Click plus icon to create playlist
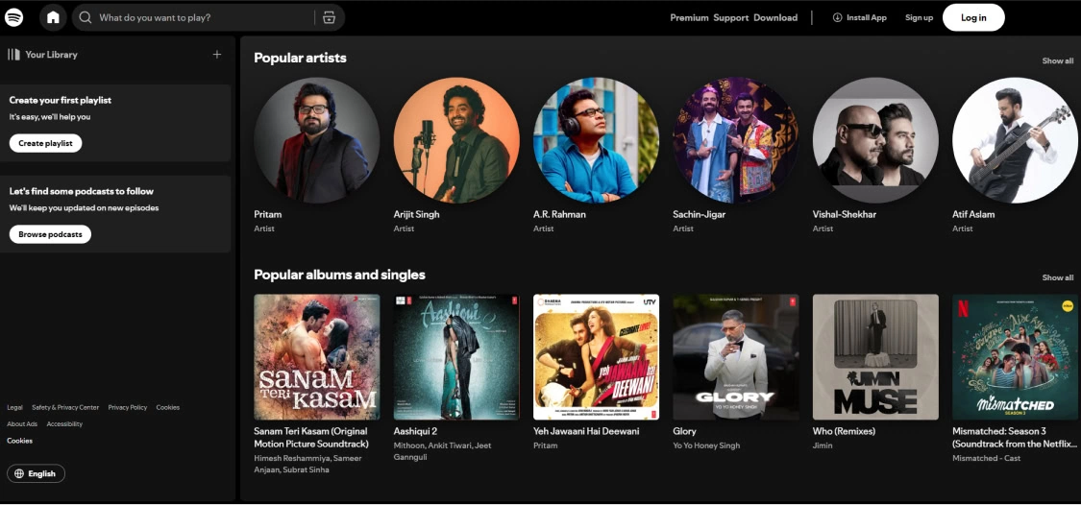The image size is (1081, 505). pyautogui.click(x=217, y=55)
